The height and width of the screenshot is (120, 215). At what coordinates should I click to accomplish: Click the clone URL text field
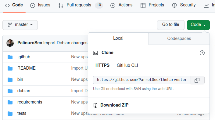click(x=142, y=80)
